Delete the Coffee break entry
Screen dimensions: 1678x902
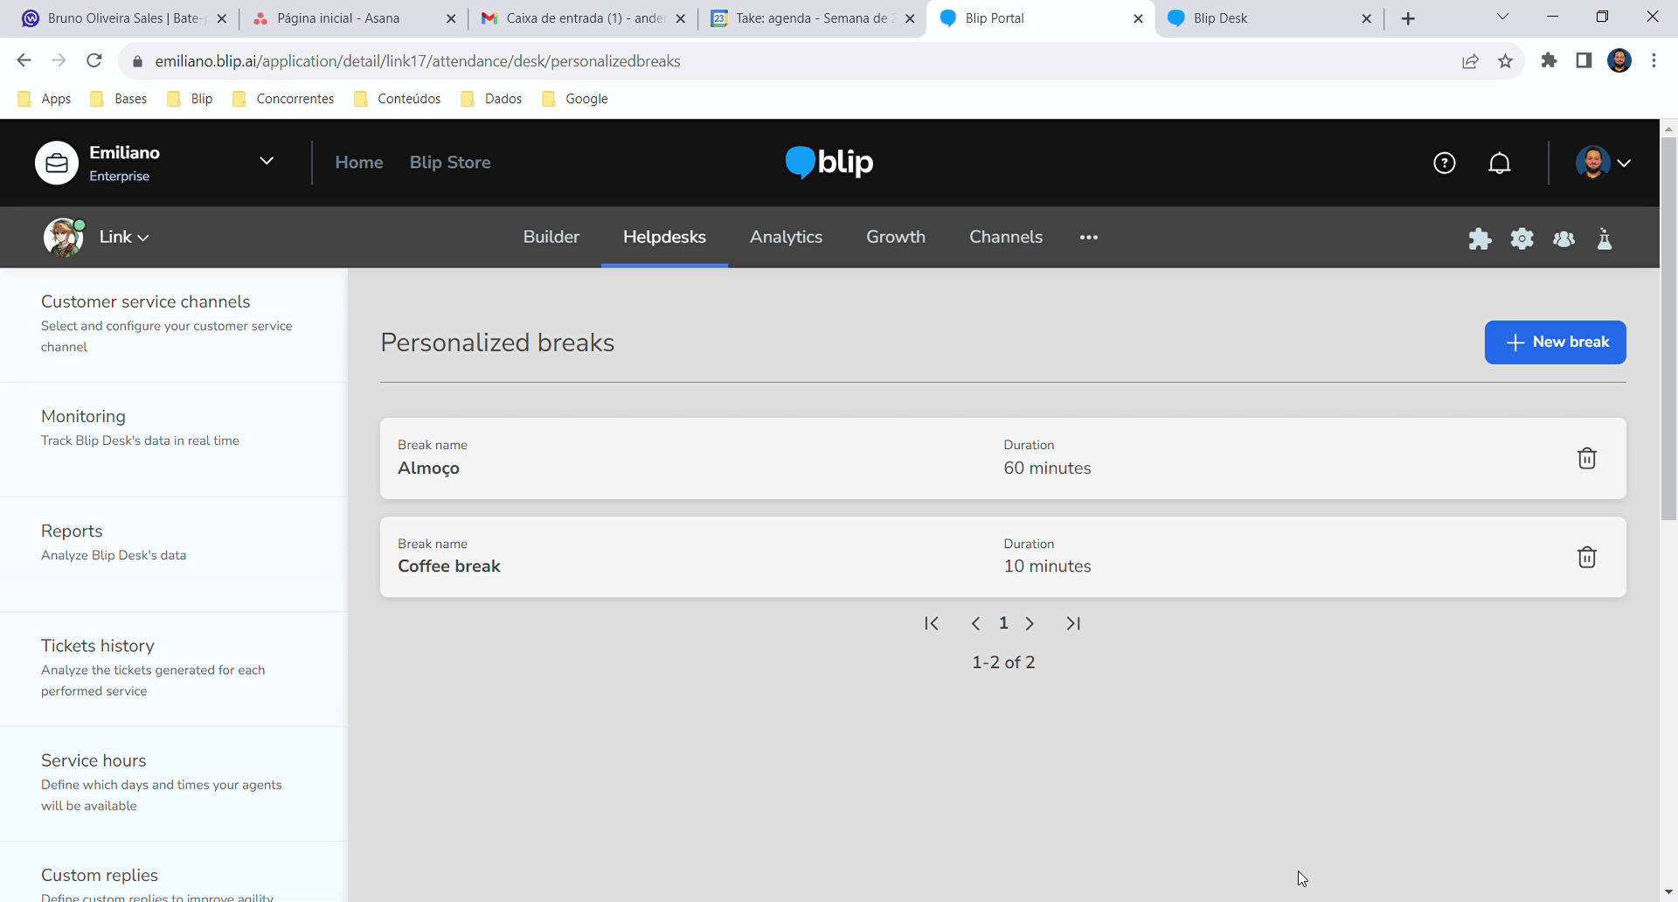click(1586, 558)
